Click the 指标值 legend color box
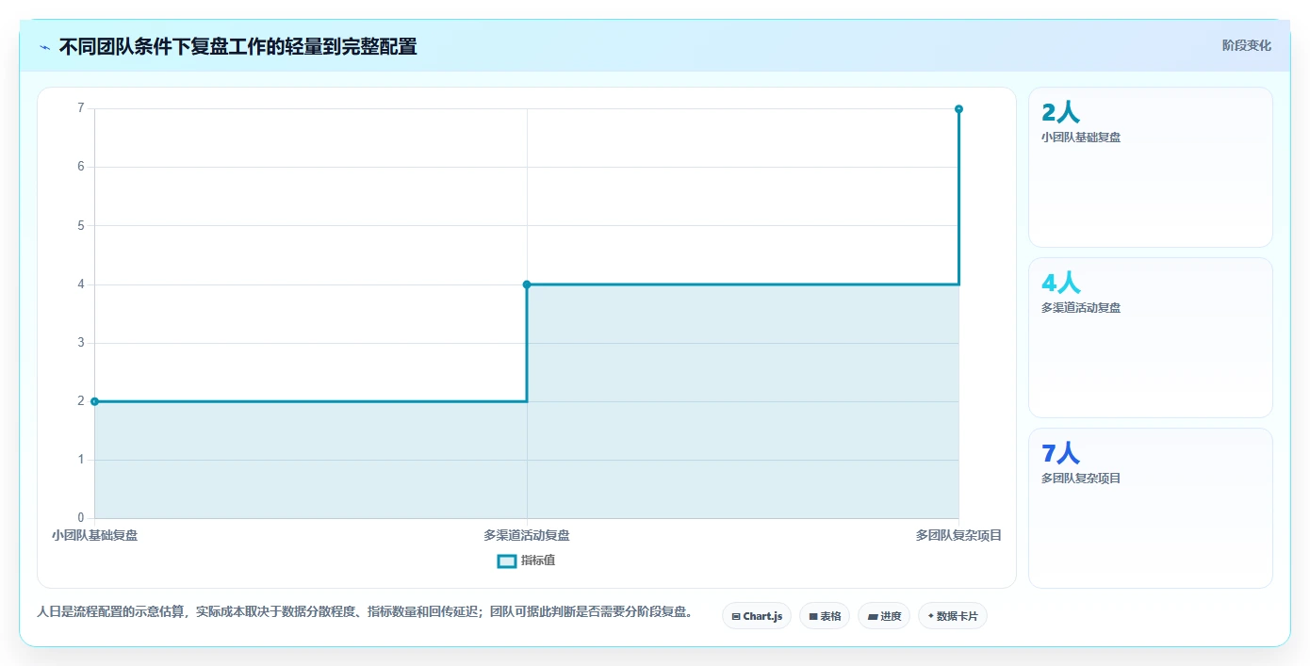 [x=506, y=560]
